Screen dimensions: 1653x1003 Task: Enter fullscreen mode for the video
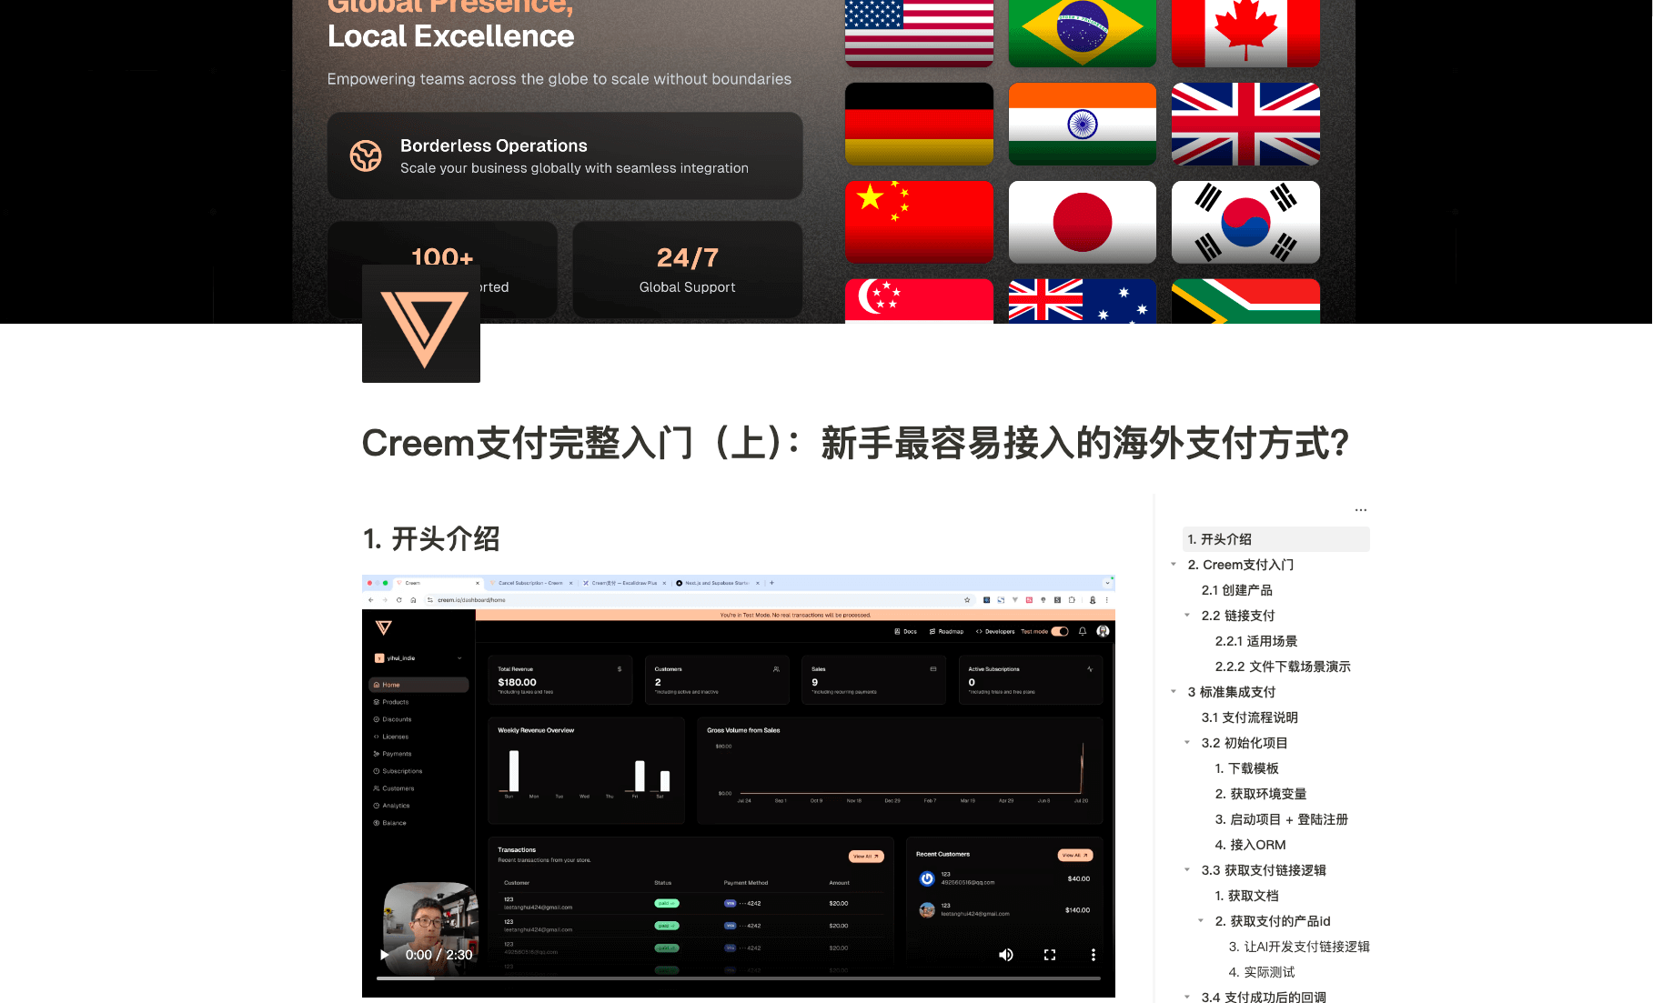1050,955
